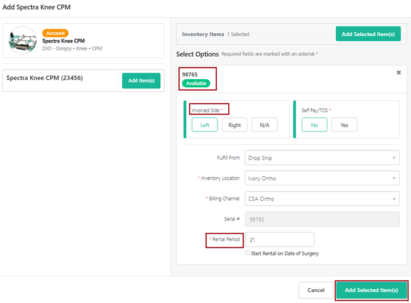Image resolution: width=411 pixels, height=303 pixels.
Task: Select Right for Involved Side
Action: 234,125
